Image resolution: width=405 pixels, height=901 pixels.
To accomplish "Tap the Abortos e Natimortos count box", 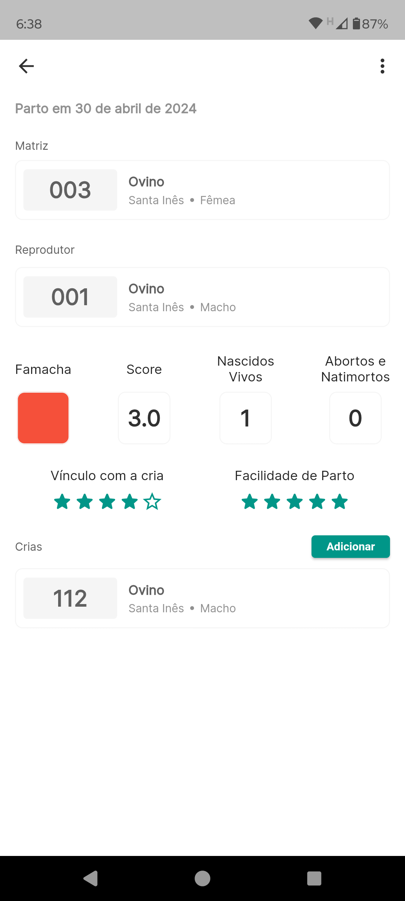I will [355, 418].
